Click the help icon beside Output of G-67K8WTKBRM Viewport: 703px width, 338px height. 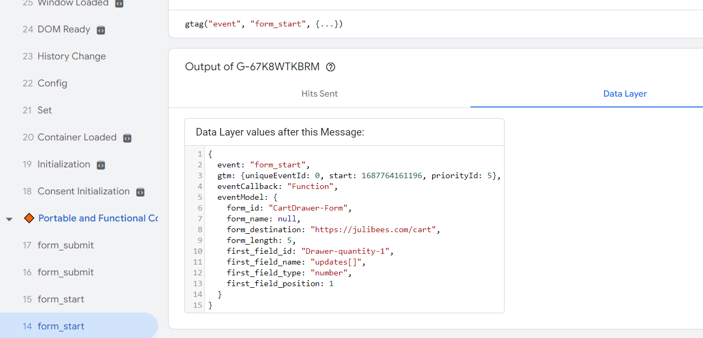click(331, 67)
